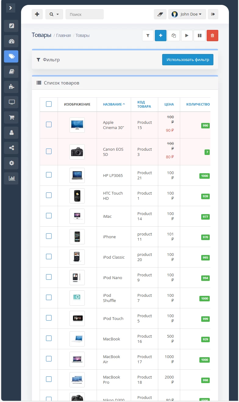Viewport: 239px width, 402px height.
Task: Click the blue add product button
Action: pos(161,35)
